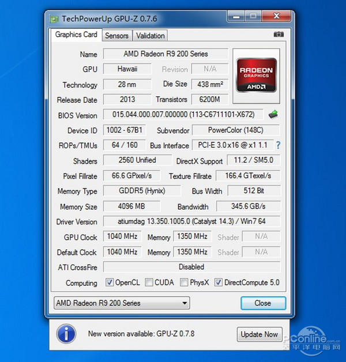Viewport: 346px width, 362px height.
Task: Click the BIOS Version value field
Action: pyautogui.click(x=183, y=115)
